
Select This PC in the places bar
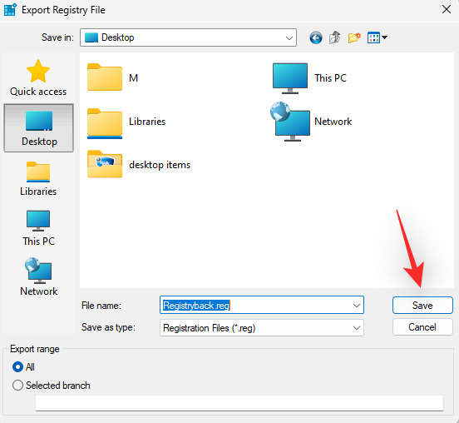click(x=38, y=228)
